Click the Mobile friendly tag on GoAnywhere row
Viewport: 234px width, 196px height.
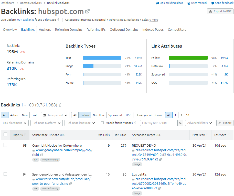click(x=50, y=160)
